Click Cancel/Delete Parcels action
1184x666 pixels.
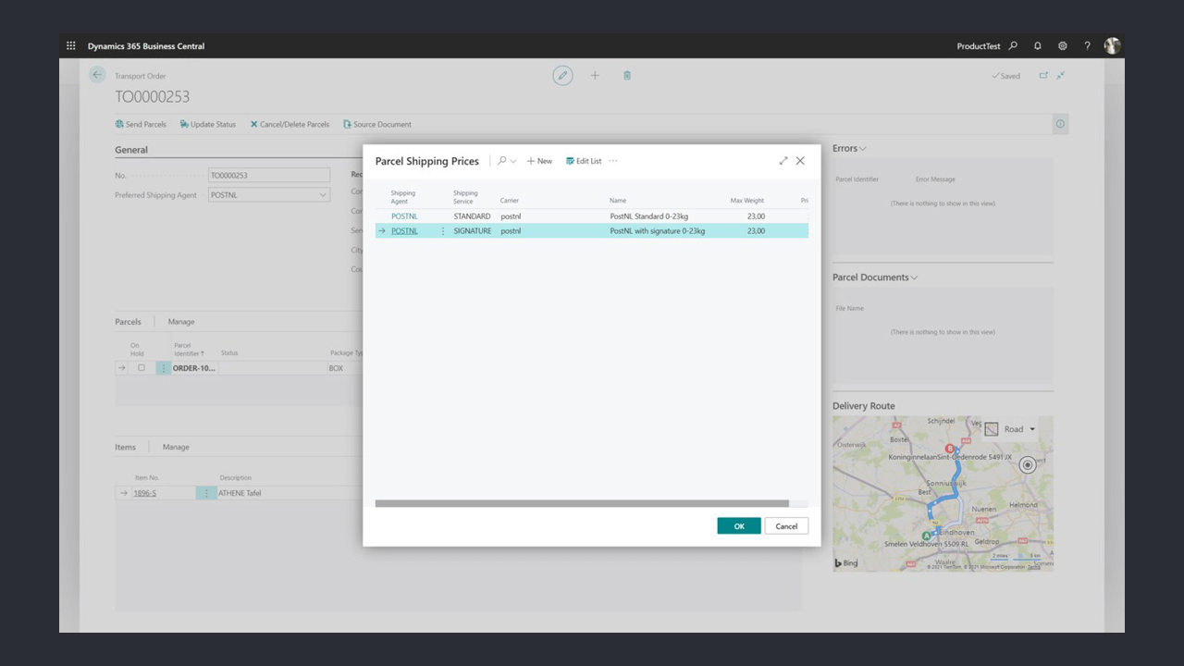pos(290,124)
